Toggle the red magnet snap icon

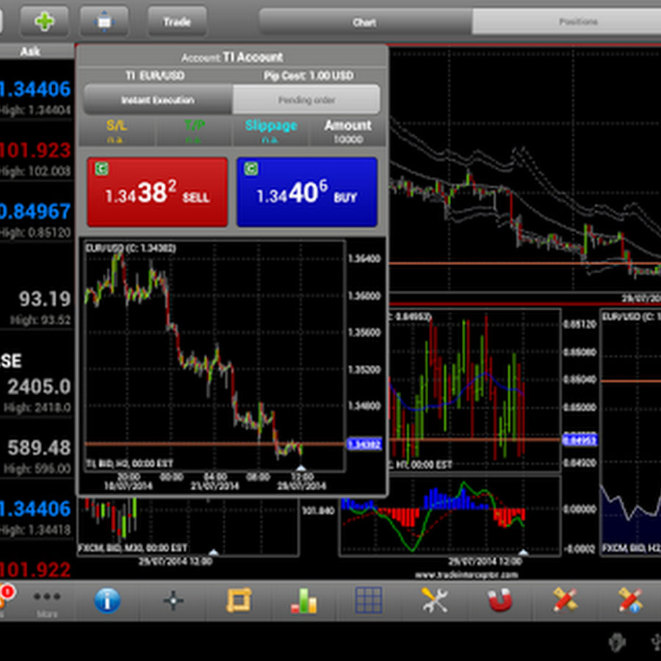500,600
